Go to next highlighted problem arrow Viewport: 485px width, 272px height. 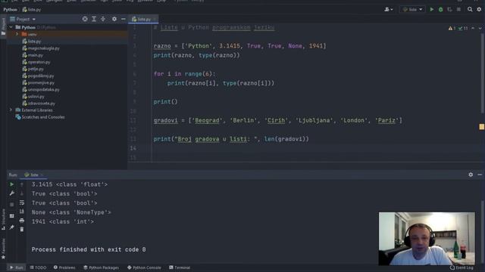click(480, 29)
